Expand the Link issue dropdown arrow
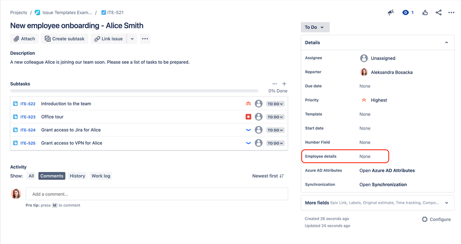The height and width of the screenshot is (244, 461). pos(132,39)
